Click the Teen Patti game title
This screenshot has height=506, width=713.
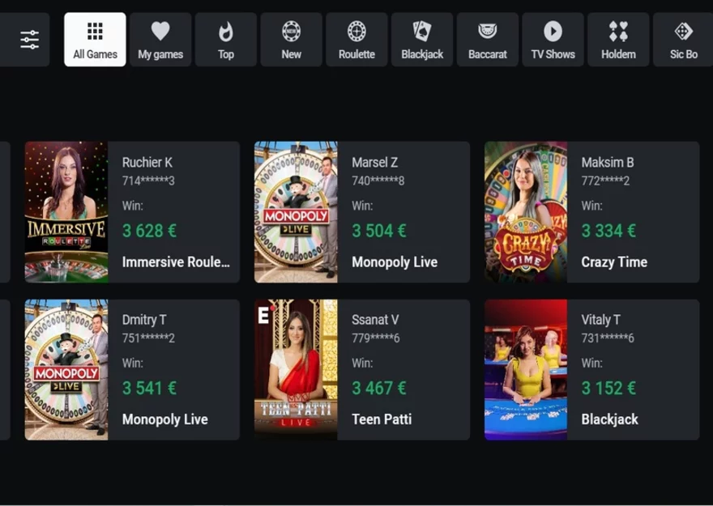coord(382,419)
